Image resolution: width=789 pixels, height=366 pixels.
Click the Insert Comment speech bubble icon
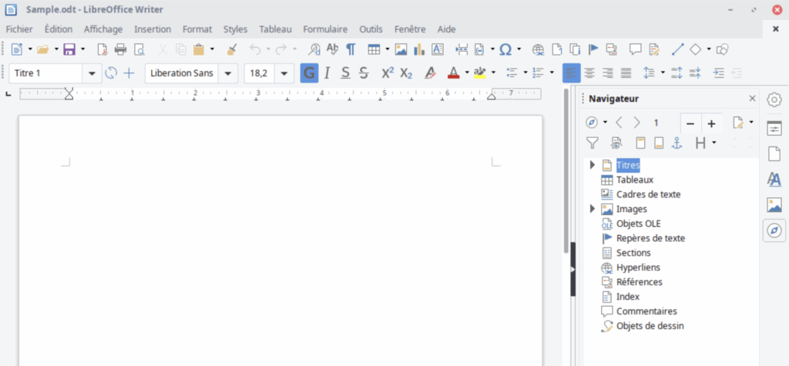tap(635, 49)
